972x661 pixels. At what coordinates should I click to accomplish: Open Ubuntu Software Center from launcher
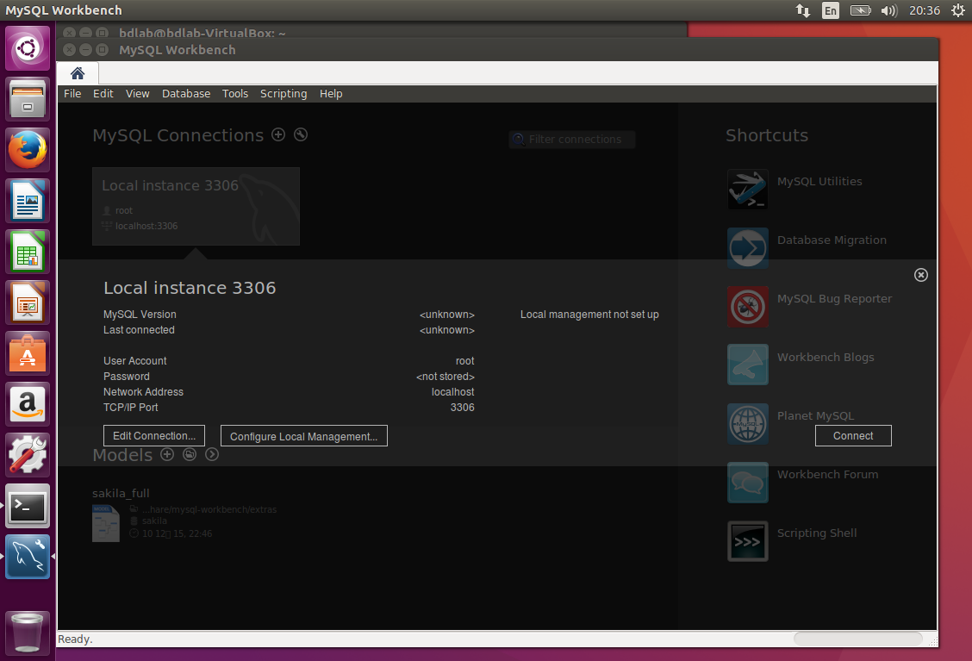point(28,353)
